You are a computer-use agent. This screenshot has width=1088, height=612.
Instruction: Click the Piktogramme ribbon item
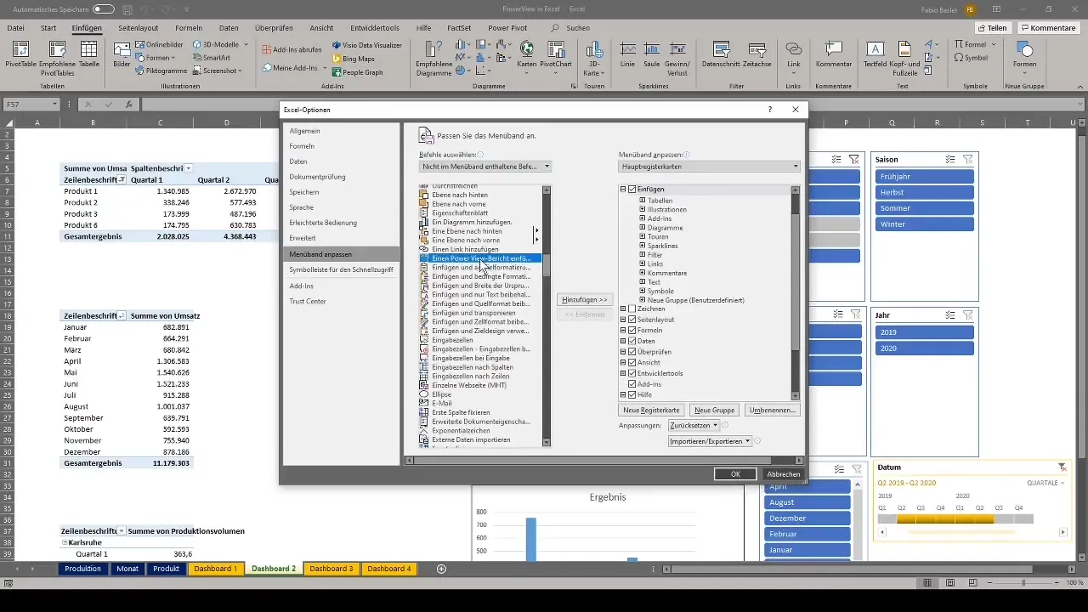click(161, 71)
